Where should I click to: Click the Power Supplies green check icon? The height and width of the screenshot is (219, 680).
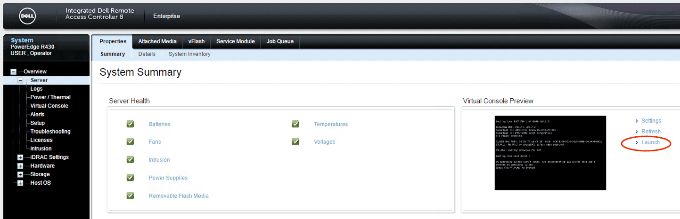131,178
